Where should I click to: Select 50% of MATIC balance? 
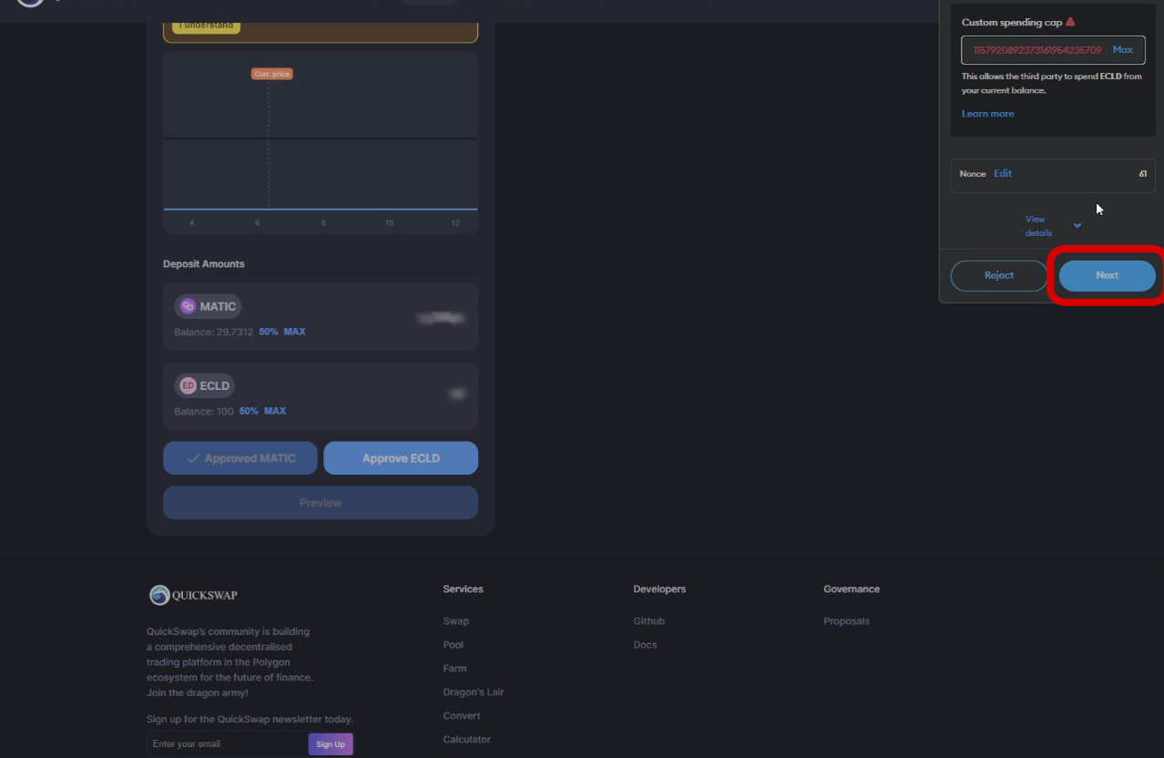(x=269, y=332)
